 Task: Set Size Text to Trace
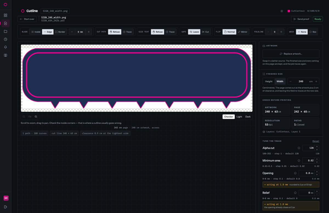(170, 32)
